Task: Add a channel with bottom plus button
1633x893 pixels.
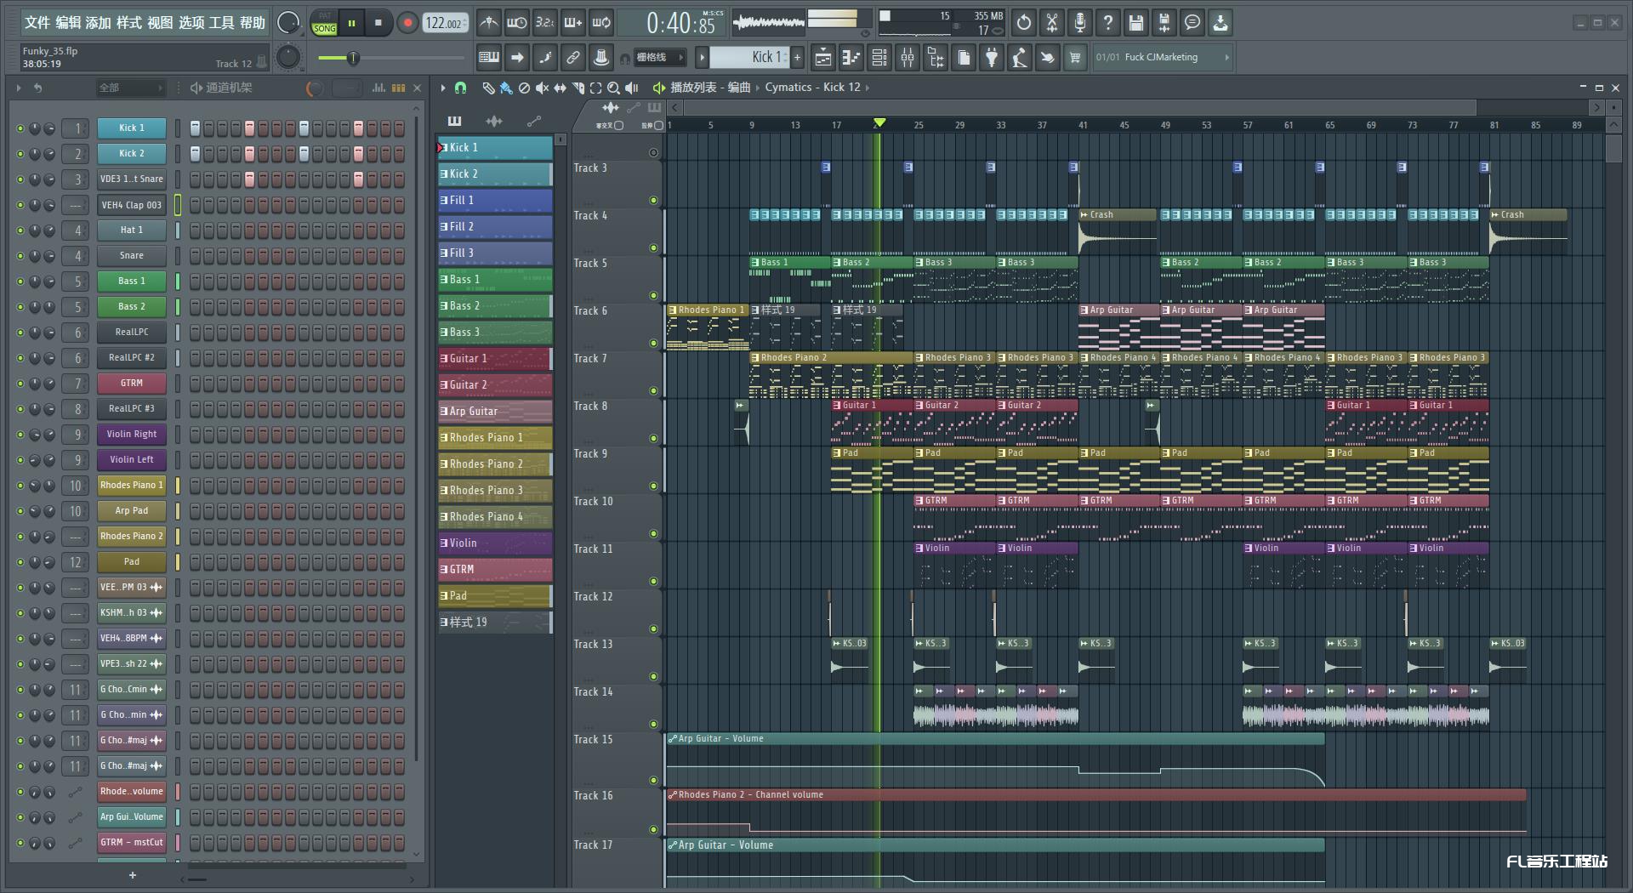Action: 132,875
